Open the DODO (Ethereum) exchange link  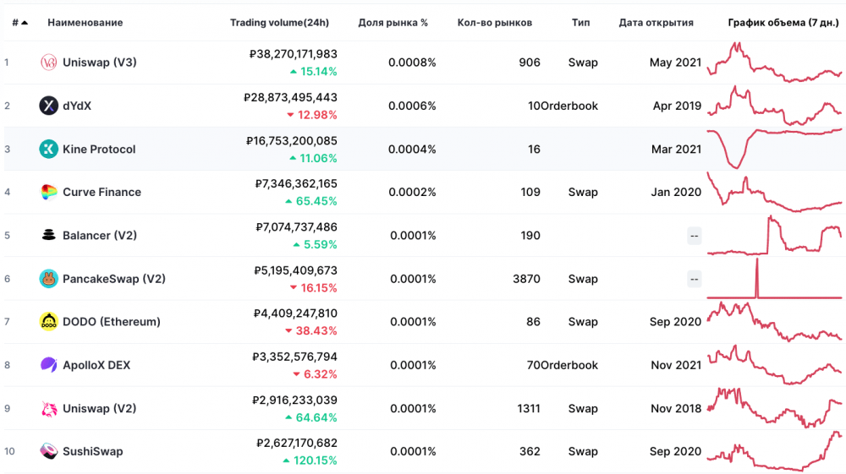click(x=112, y=322)
